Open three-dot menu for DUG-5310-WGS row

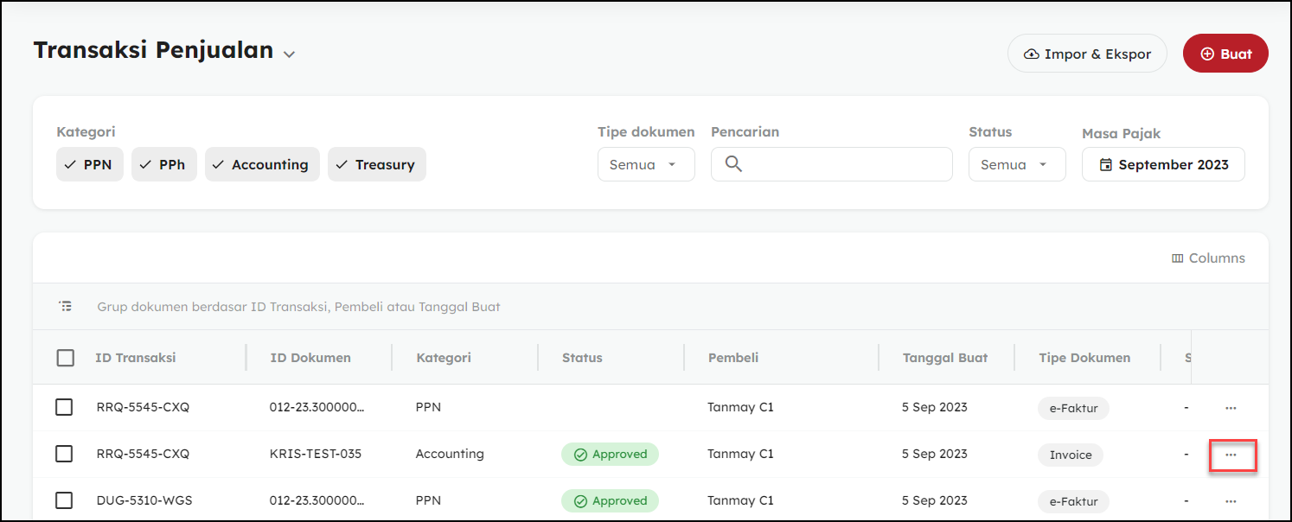(1231, 501)
